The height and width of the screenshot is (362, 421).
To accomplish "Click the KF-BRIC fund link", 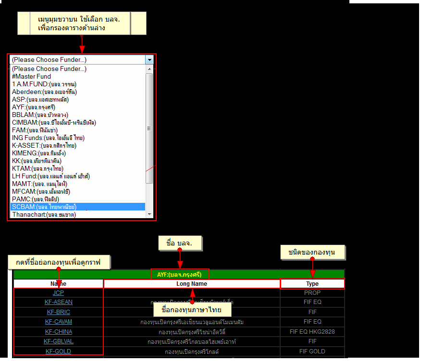I will (58, 312).
